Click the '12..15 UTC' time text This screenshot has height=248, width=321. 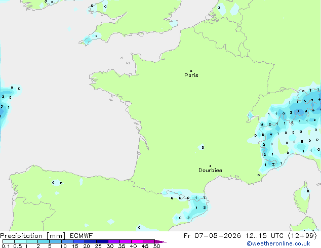click(264, 236)
